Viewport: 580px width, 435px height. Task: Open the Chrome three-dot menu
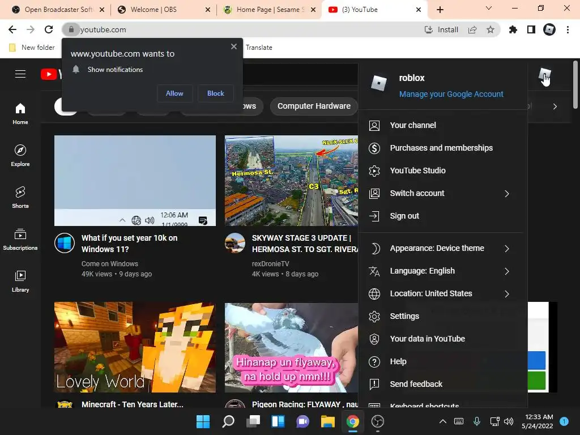tap(568, 29)
